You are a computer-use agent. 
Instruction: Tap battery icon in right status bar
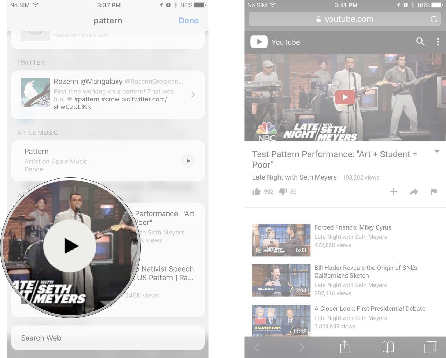pos(437,5)
